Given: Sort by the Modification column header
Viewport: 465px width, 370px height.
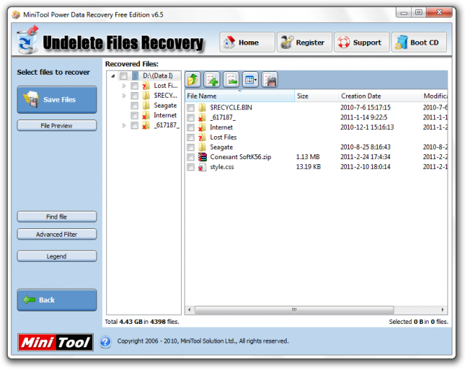Looking at the screenshot, I should (434, 96).
